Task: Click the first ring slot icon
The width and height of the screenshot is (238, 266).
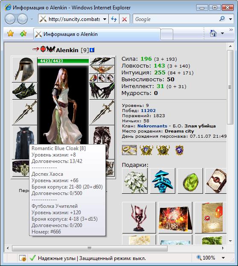Action: pyautogui.click(x=93, y=78)
